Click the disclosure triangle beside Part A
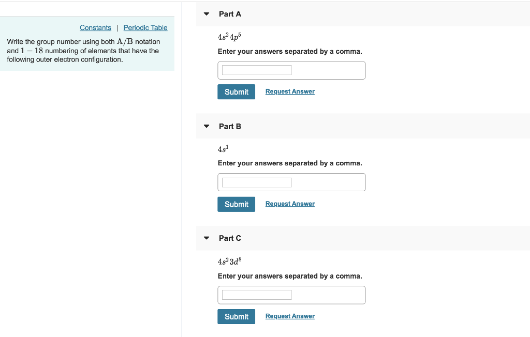Image resolution: width=530 pixels, height=337 pixels. pyautogui.click(x=206, y=14)
